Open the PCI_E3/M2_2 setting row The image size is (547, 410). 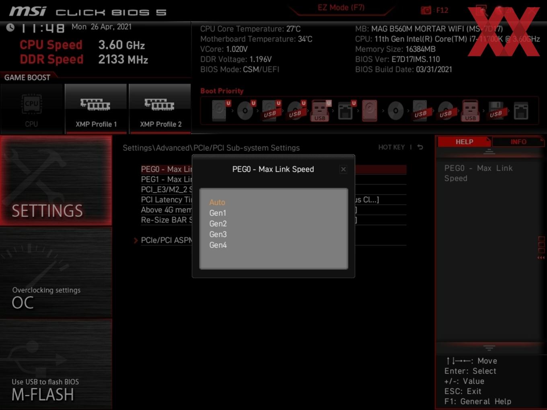pyautogui.click(x=273, y=189)
